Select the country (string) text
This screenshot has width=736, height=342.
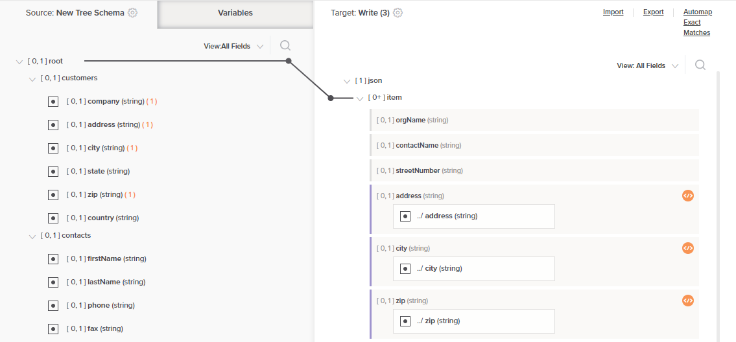(113, 218)
